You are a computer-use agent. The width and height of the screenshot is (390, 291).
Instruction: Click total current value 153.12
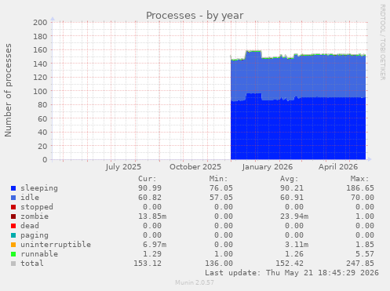[148, 264]
